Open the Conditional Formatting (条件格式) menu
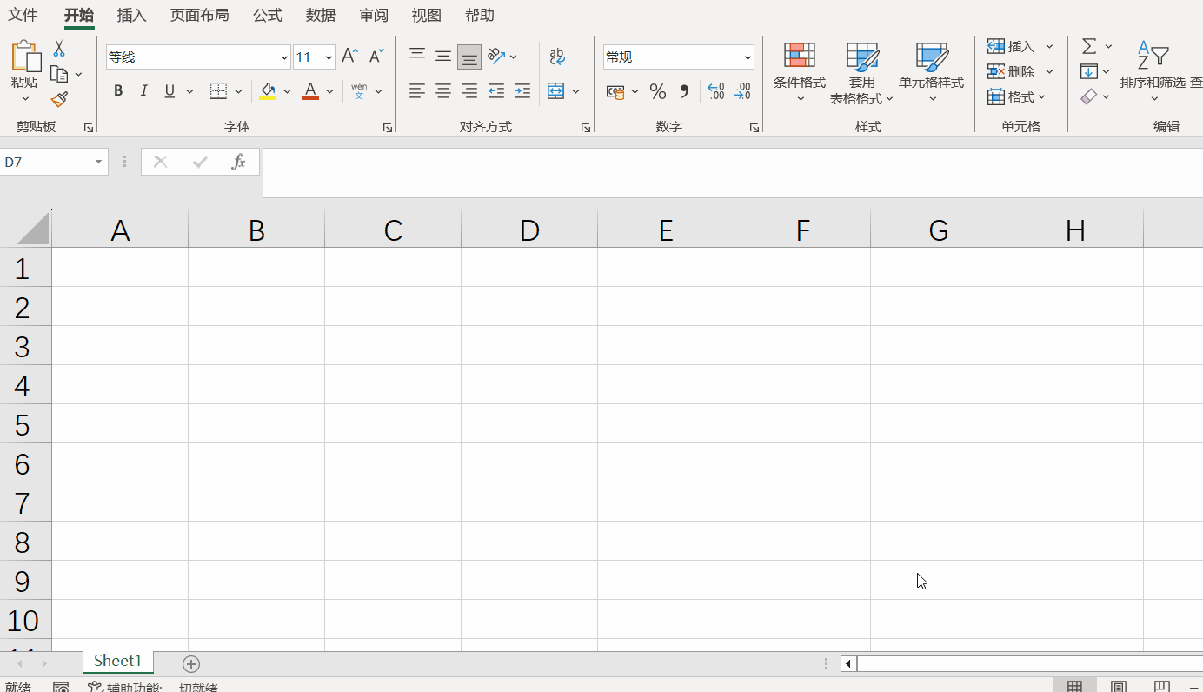 point(799,74)
